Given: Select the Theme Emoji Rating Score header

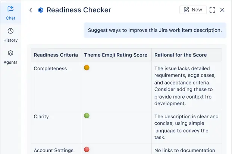Looking at the screenshot, I should tap(116, 55).
